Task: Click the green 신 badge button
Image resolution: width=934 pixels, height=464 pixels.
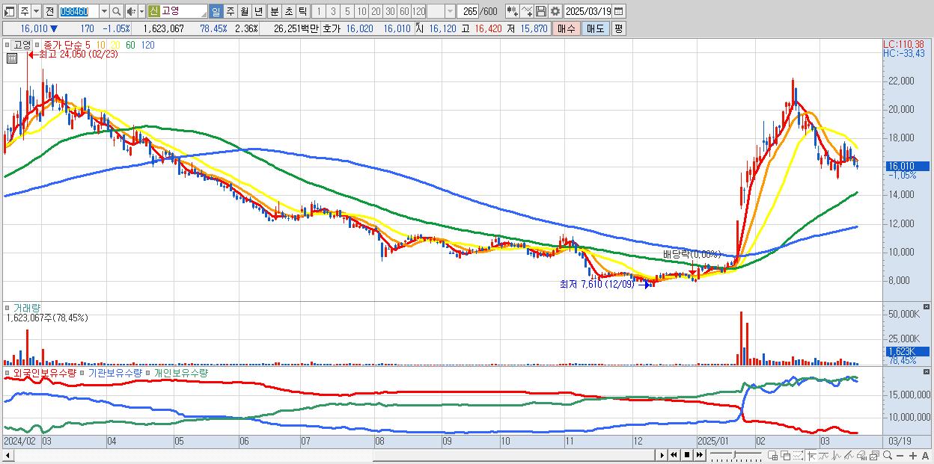Action: (153, 11)
